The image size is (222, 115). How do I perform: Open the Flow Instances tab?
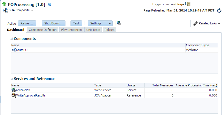[71, 30]
